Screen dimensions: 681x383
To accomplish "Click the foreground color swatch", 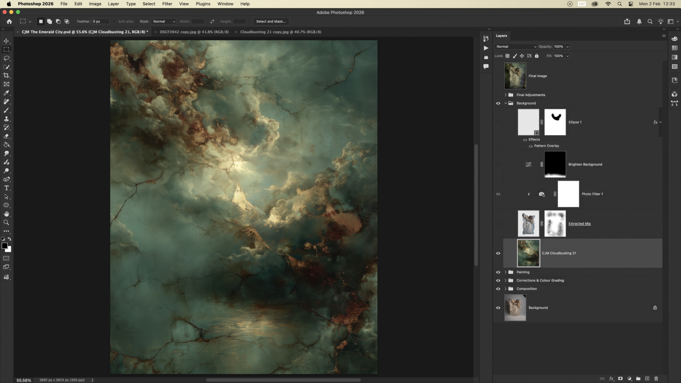I will [4, 246].
